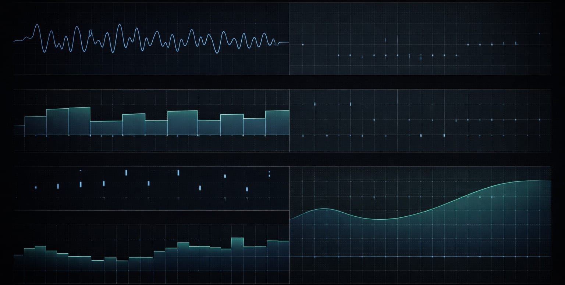Click the first blue tick in the marker panel
The height and width of the screenshot is (285, 565).
(x=36, y=187)
